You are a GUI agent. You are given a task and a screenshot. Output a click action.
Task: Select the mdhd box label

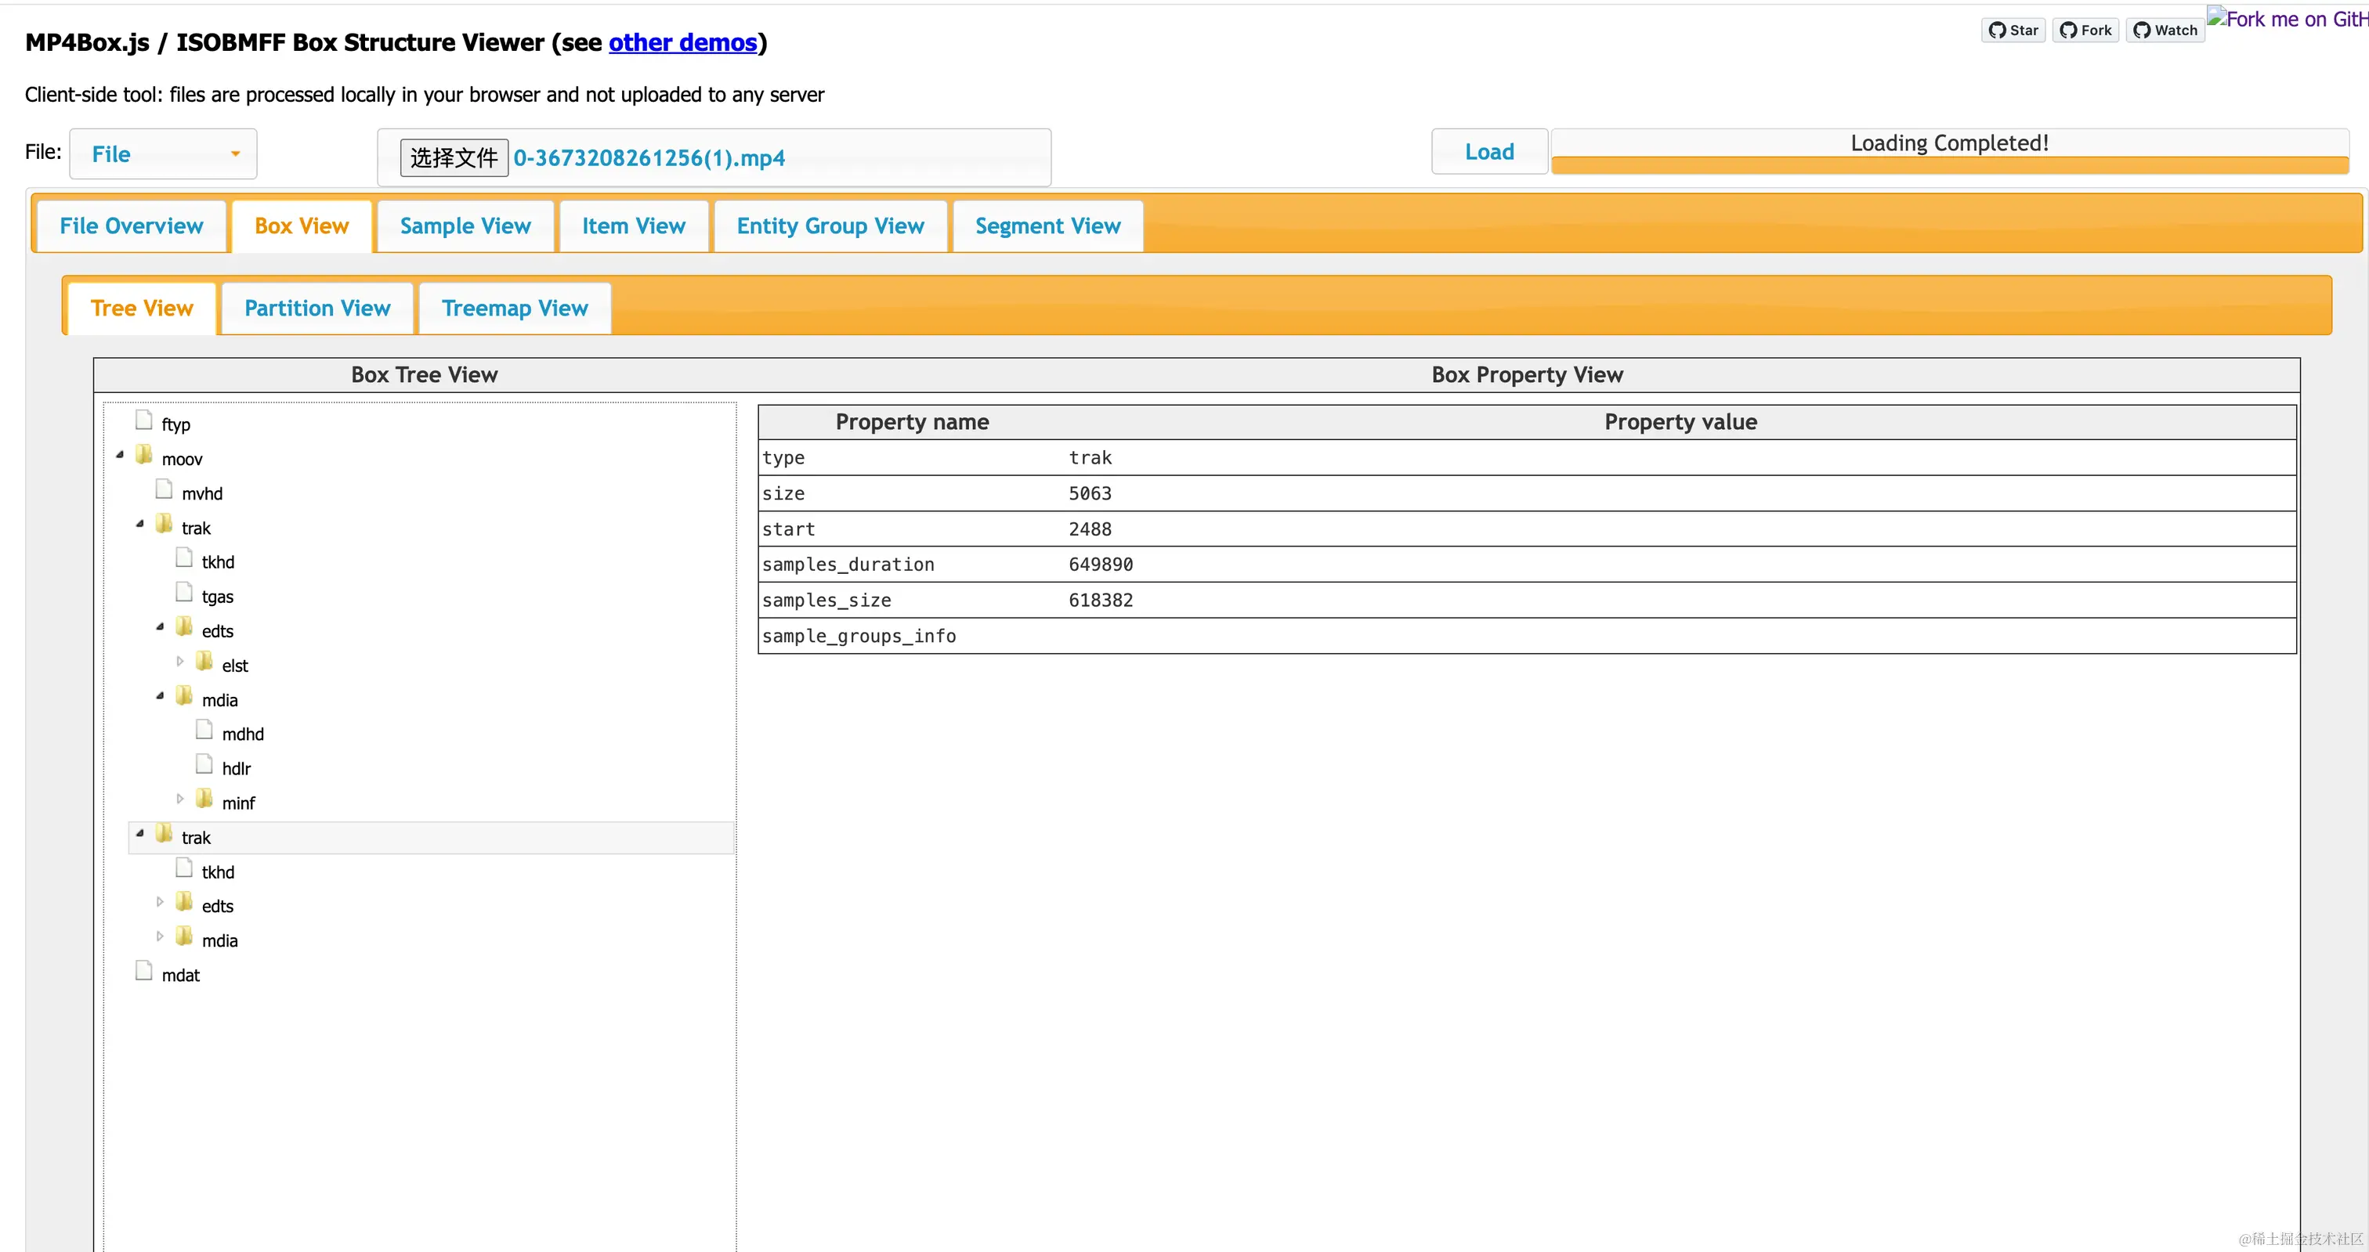[x=243, y=734]
